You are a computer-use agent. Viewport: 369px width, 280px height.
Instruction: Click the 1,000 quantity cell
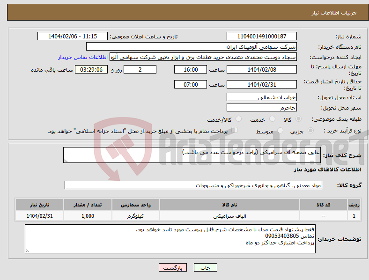(88, 216)
